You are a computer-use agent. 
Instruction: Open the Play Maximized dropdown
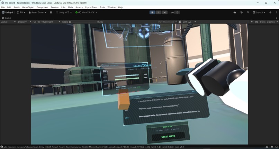167,22
